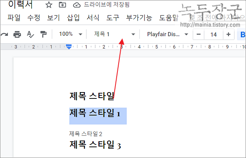Click the 드라이브에 저장됨 status text

[107, 4]
